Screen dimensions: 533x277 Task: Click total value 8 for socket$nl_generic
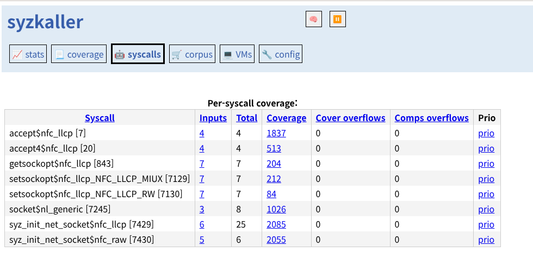239,209
